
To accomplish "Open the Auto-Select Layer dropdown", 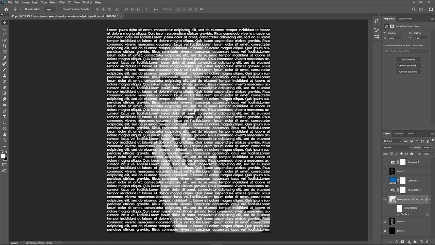I will click(50, 9).
